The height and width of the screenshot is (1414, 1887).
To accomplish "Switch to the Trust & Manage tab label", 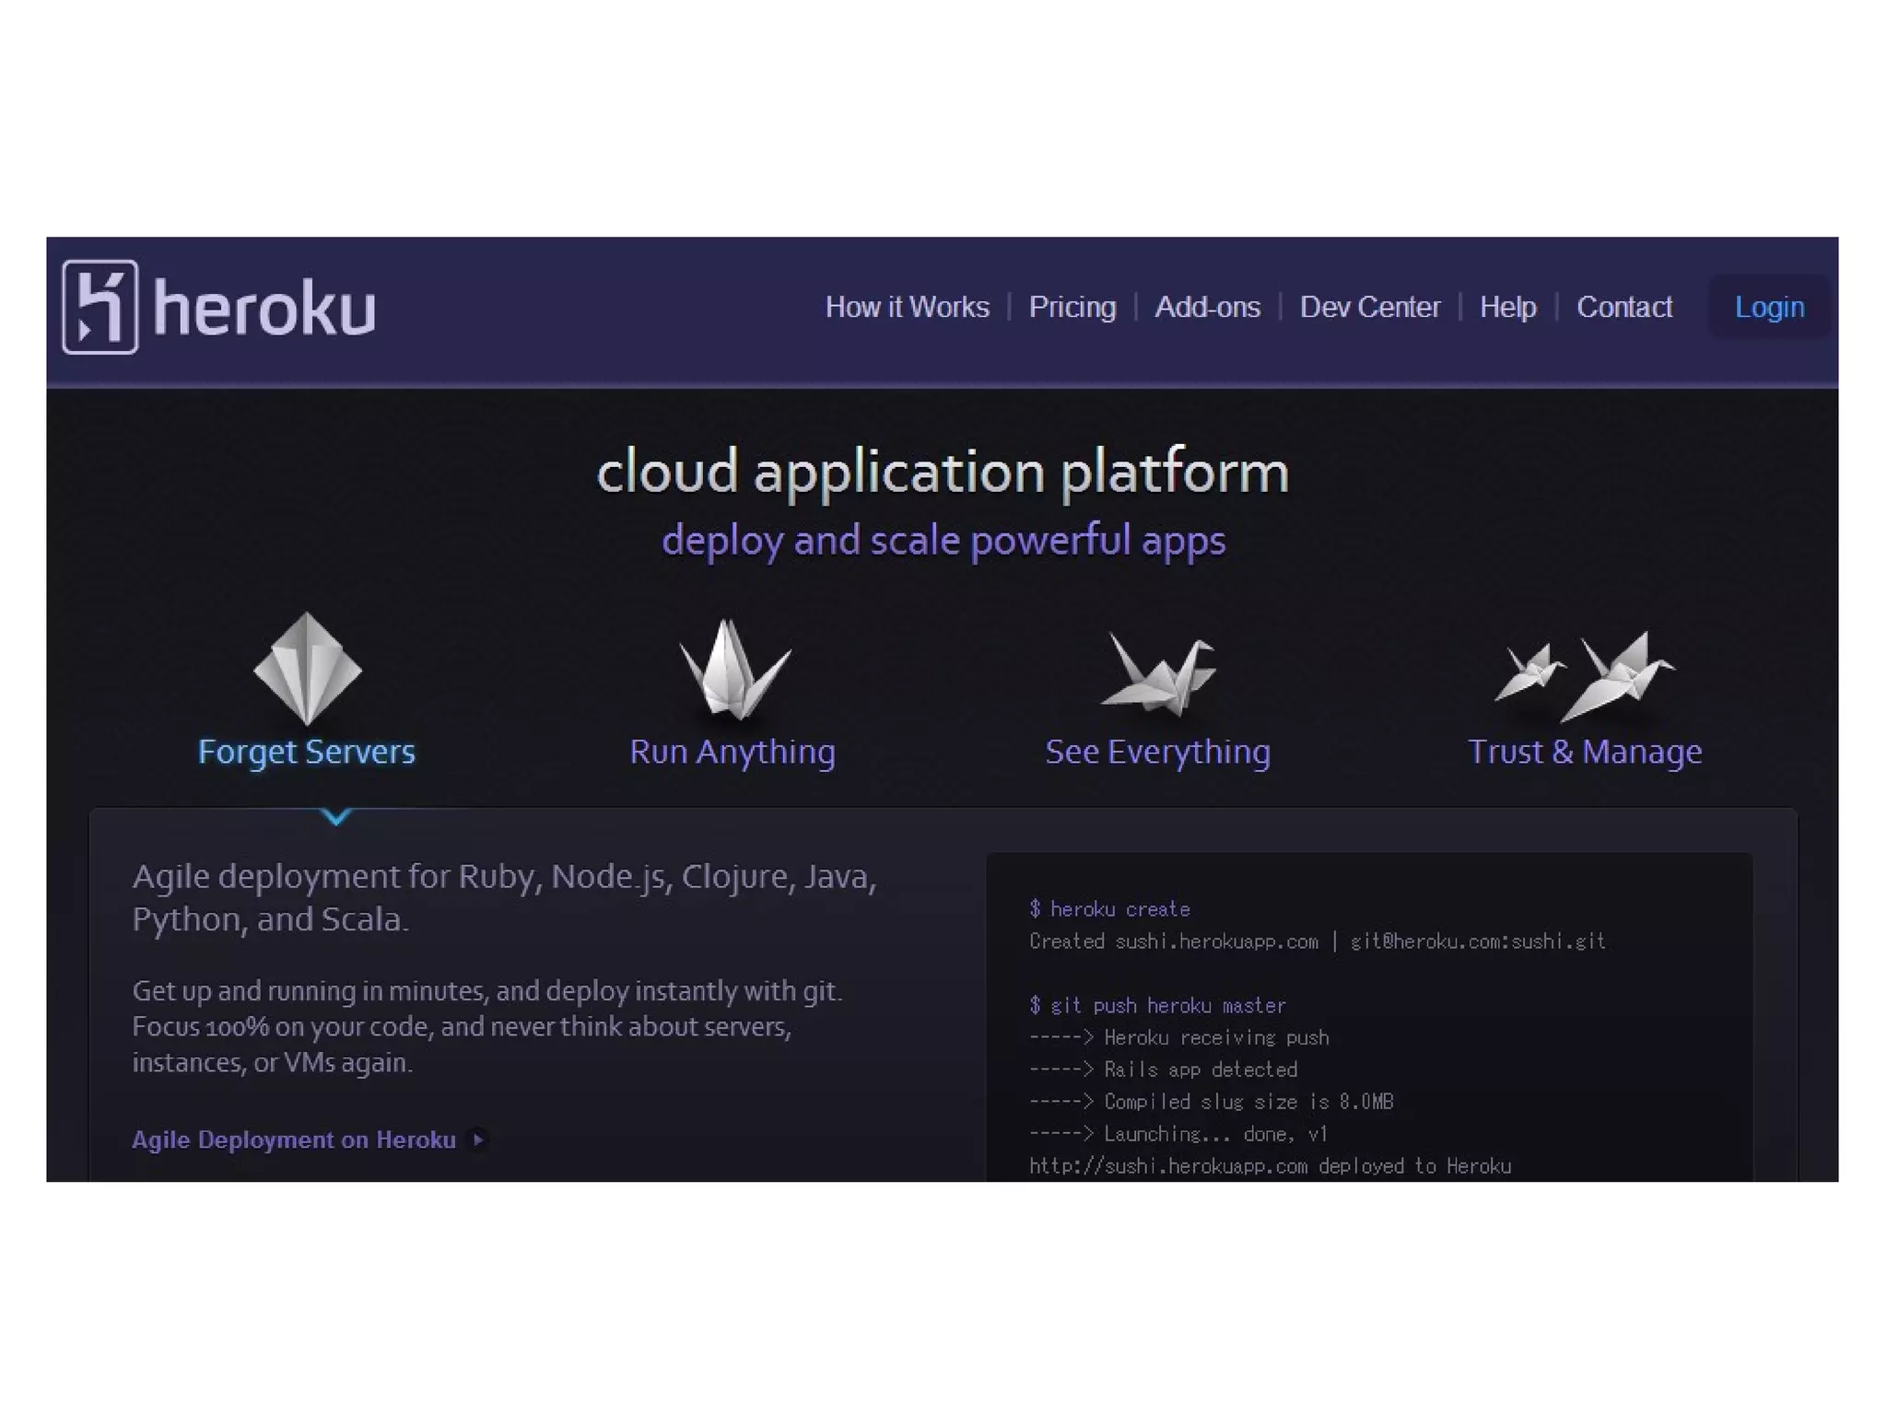I will click(x=1584, y=752).
